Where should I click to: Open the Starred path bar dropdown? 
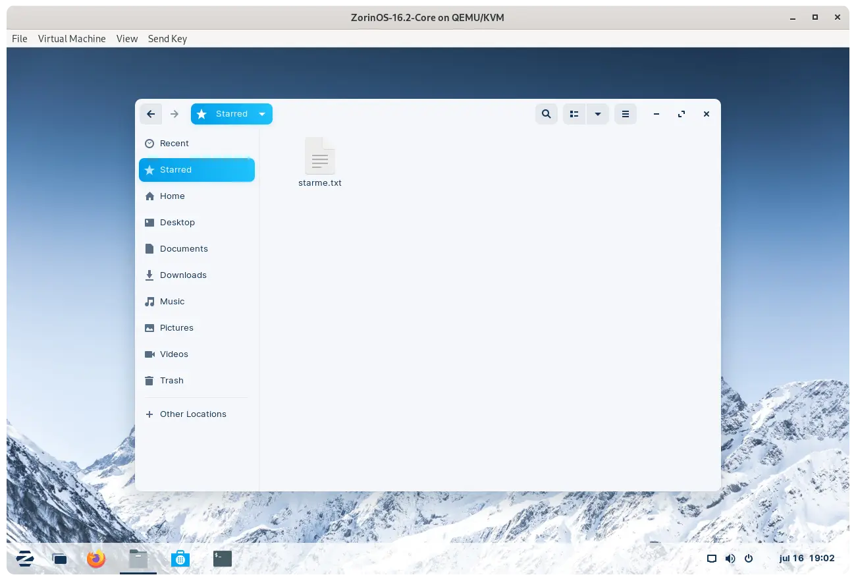232,114
